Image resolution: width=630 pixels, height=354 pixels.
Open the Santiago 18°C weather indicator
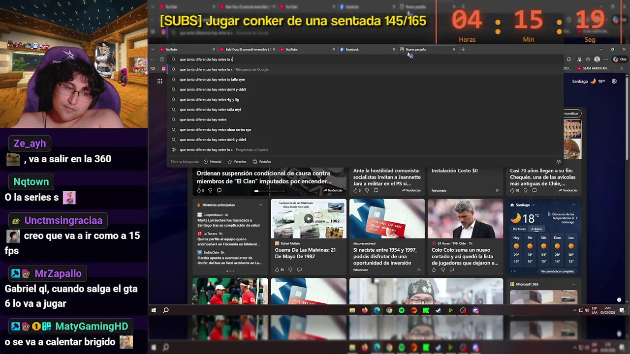(x=589, y=81)
